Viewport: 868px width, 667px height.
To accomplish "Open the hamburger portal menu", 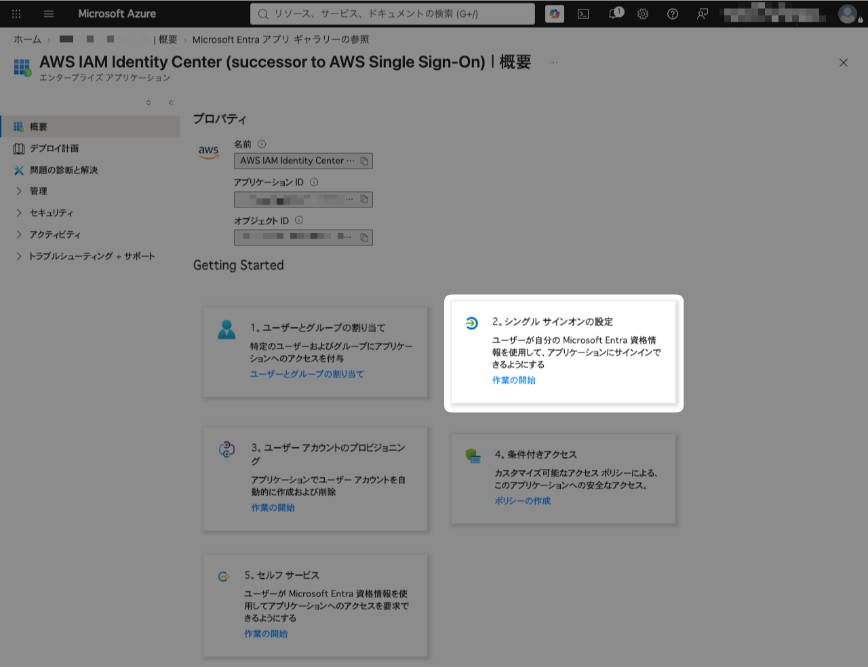I will coord(49,14).
